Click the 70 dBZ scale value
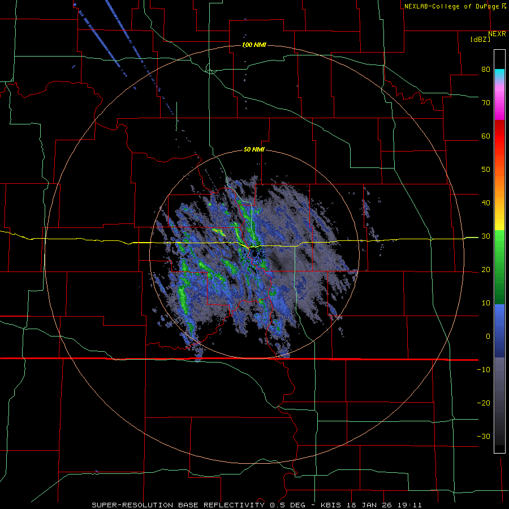The height and width of the screenshot is (509, 509). (x=486, y=103)
